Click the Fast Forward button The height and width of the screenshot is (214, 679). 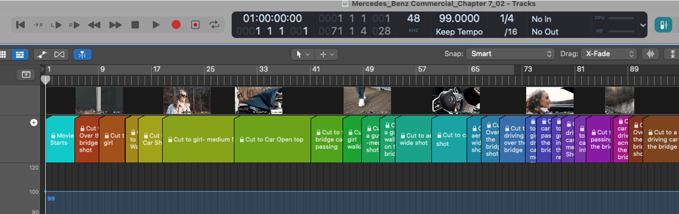115,25
